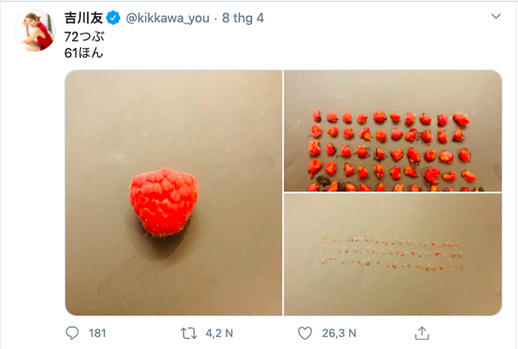
Task: Open the photo of raspberry hairs in rows
Action: tap(392, 254)
